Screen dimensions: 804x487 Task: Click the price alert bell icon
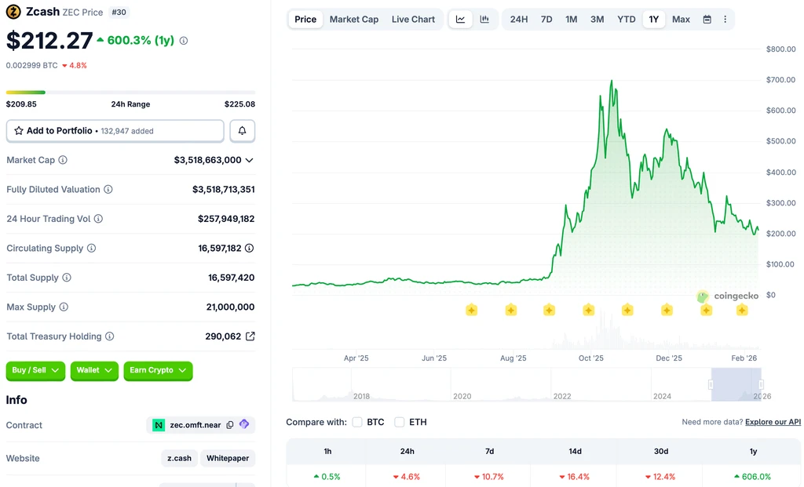tap(242, 131)
